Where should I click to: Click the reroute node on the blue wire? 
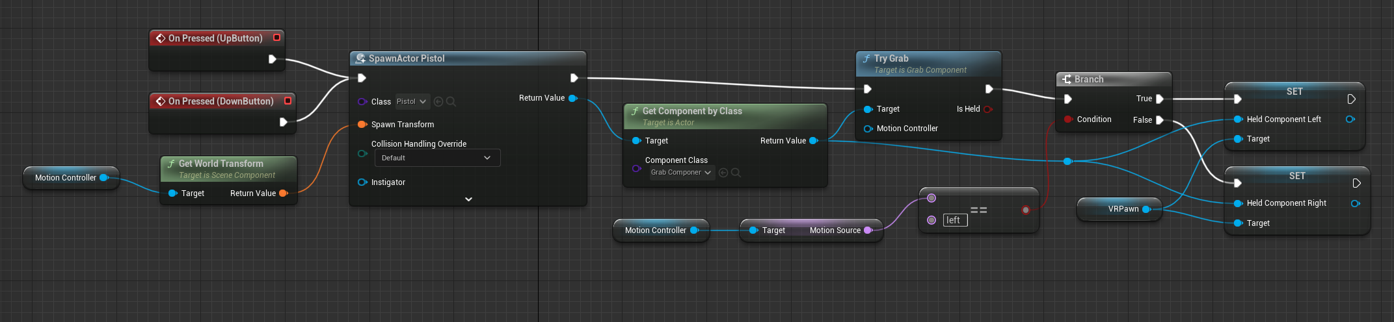tap(1067, 161)
